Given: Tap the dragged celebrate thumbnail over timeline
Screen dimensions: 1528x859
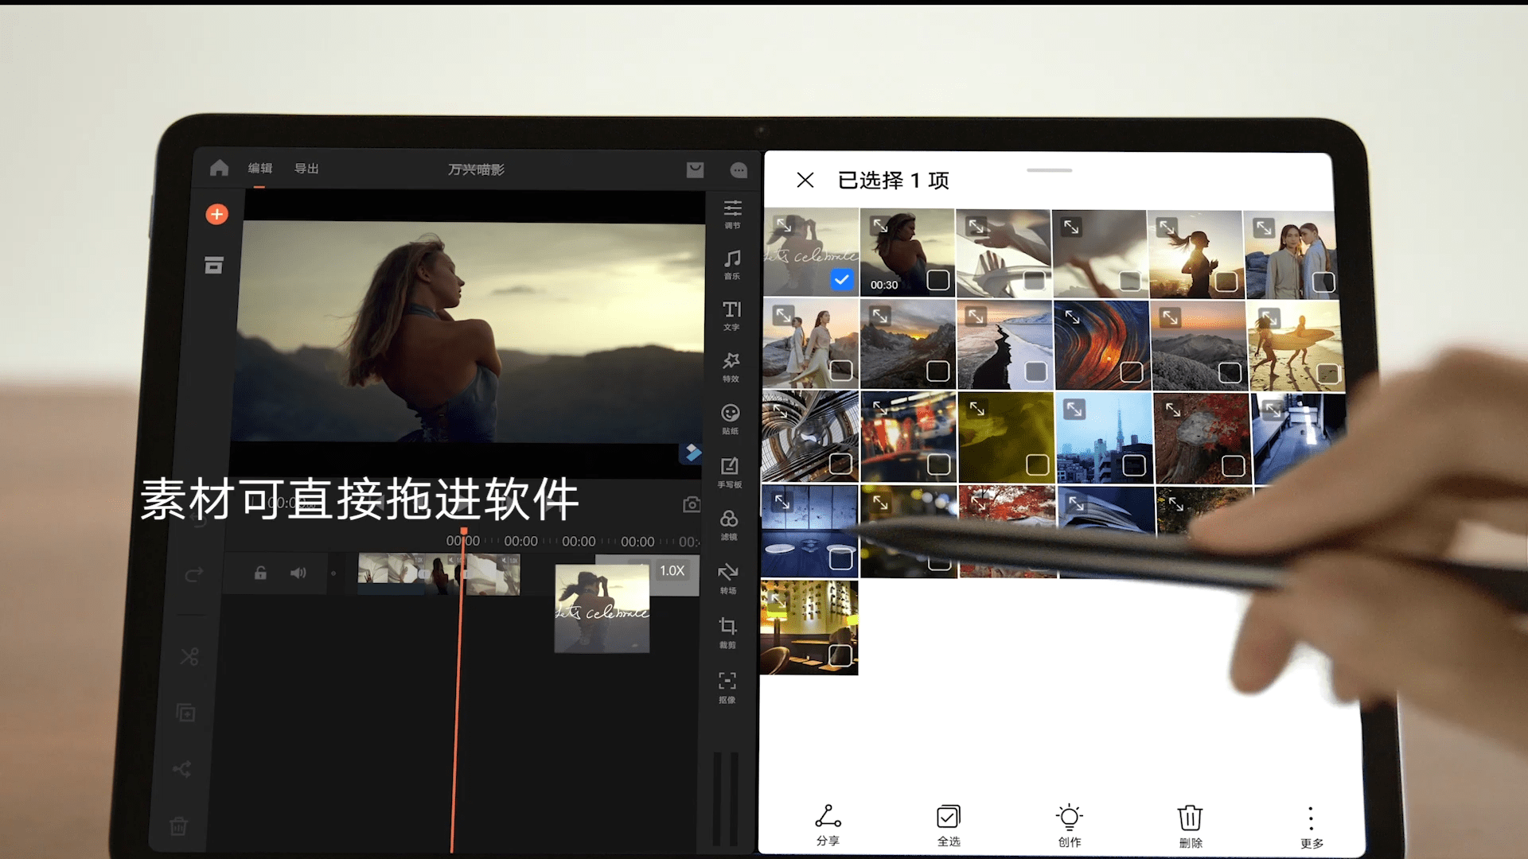Looking at the screenshot, I should [x=602, y=608].
